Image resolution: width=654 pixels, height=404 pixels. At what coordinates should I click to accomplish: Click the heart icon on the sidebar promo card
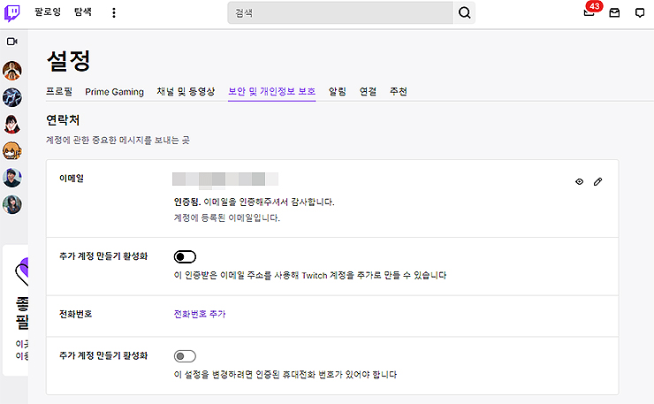22,271
